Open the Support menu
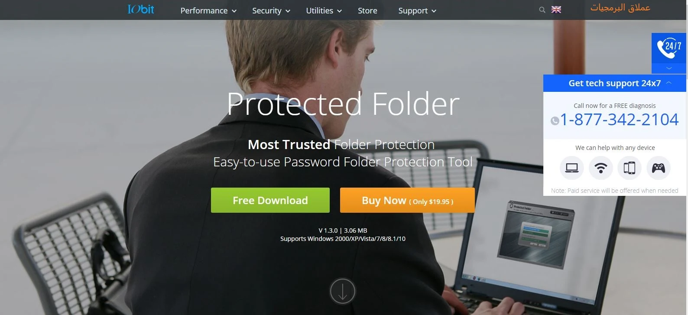Screen dimensions: 688x315 coord(417,10)
